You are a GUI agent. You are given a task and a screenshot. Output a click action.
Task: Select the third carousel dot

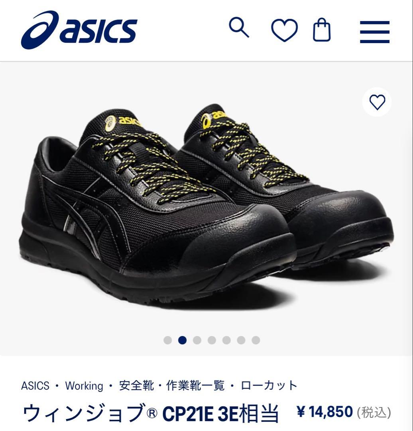(197, 340)
